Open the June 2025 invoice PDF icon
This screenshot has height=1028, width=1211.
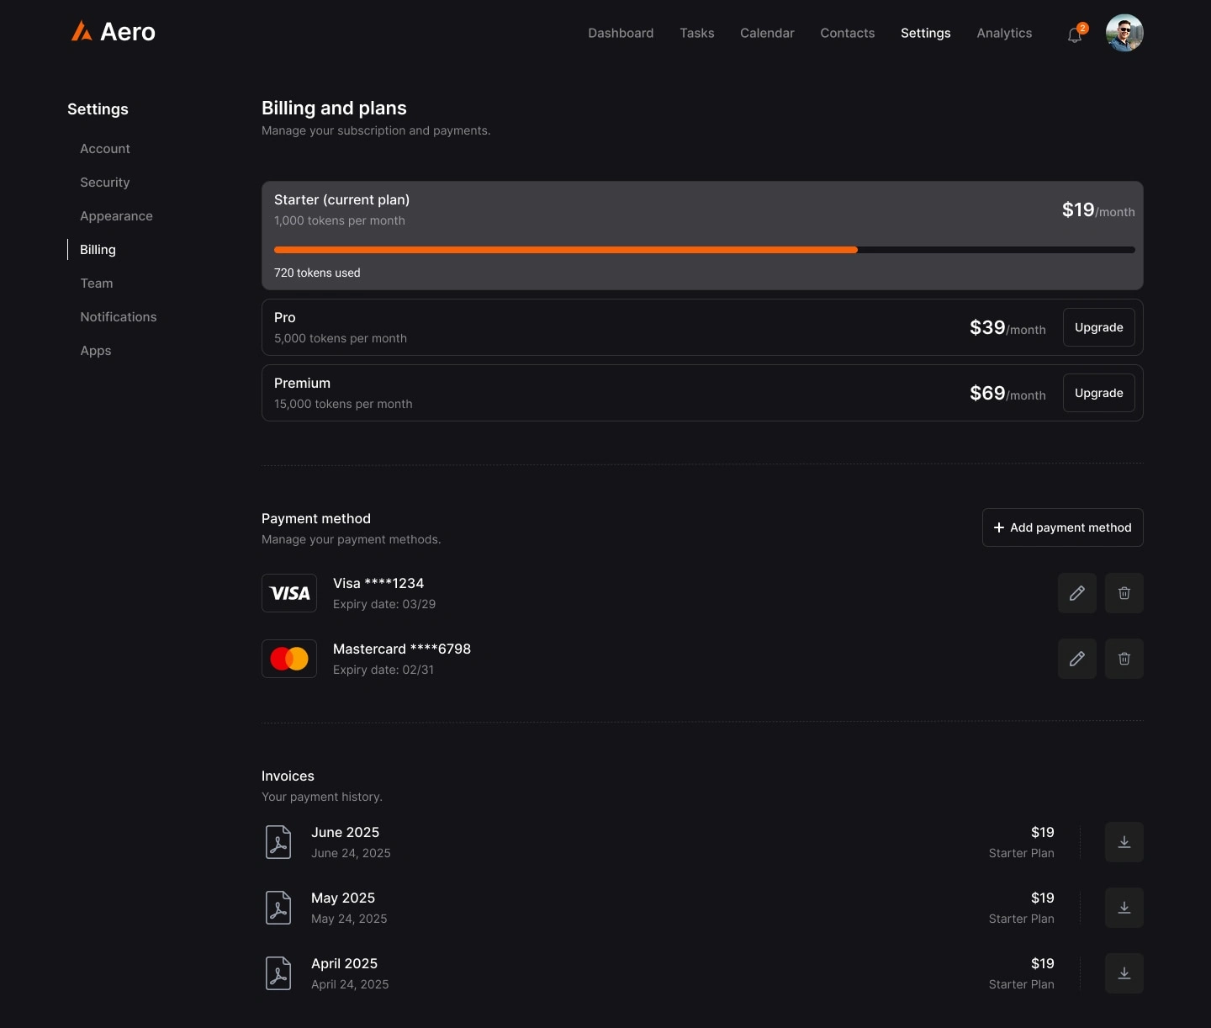(x=278, y=842)
